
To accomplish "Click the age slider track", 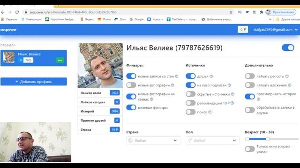I will pyautogui.click(x=272, y=139).
